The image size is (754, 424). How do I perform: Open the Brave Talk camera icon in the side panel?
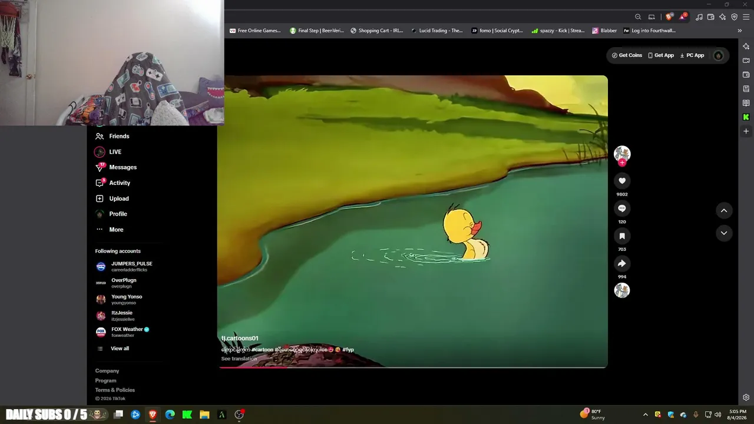pyautogui.click(x=746, y=60)
